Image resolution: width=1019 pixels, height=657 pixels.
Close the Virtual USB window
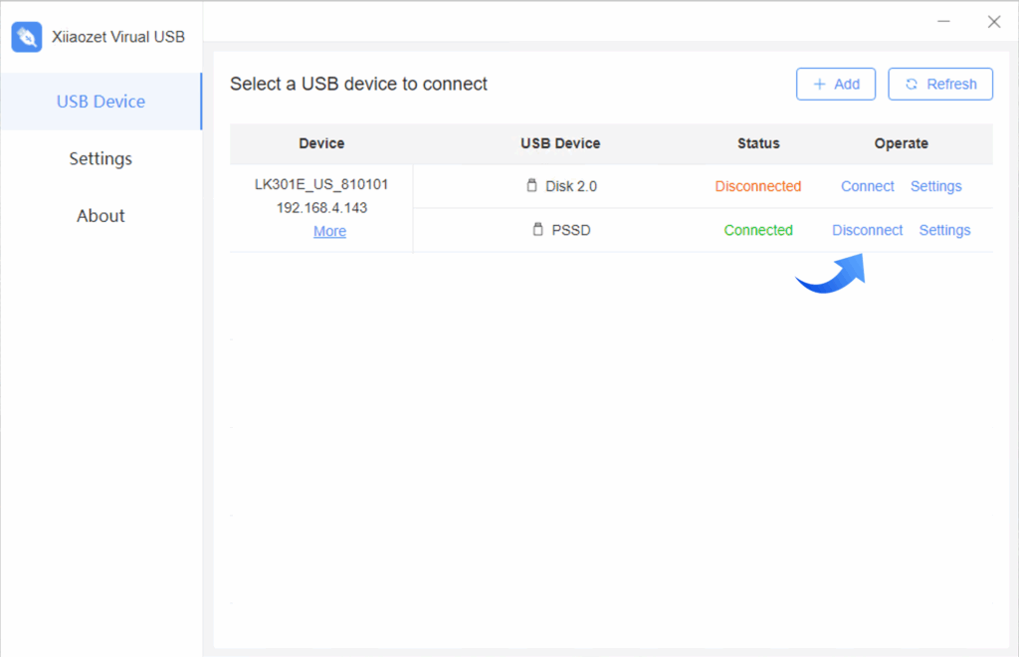point(993,22)
